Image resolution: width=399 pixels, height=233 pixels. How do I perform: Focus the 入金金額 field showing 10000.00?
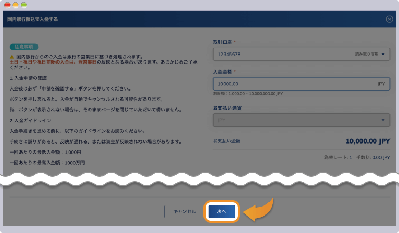tap(291, 84)
